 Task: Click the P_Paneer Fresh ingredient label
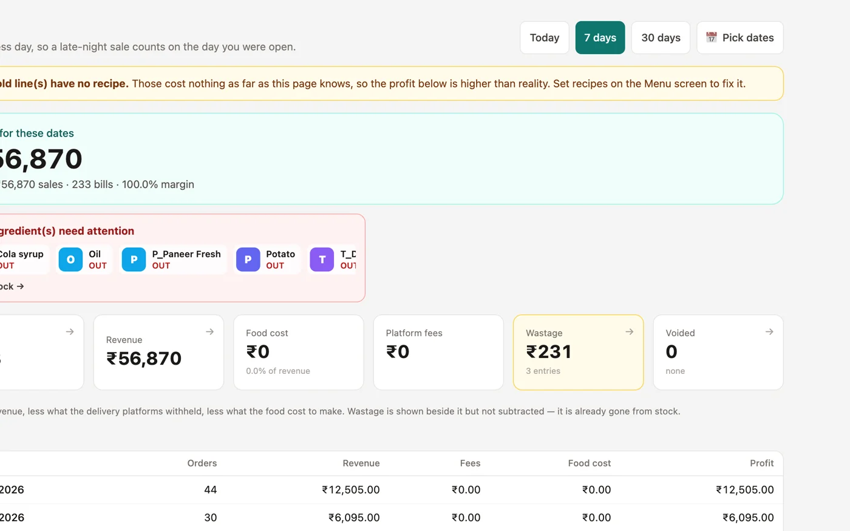186,254
